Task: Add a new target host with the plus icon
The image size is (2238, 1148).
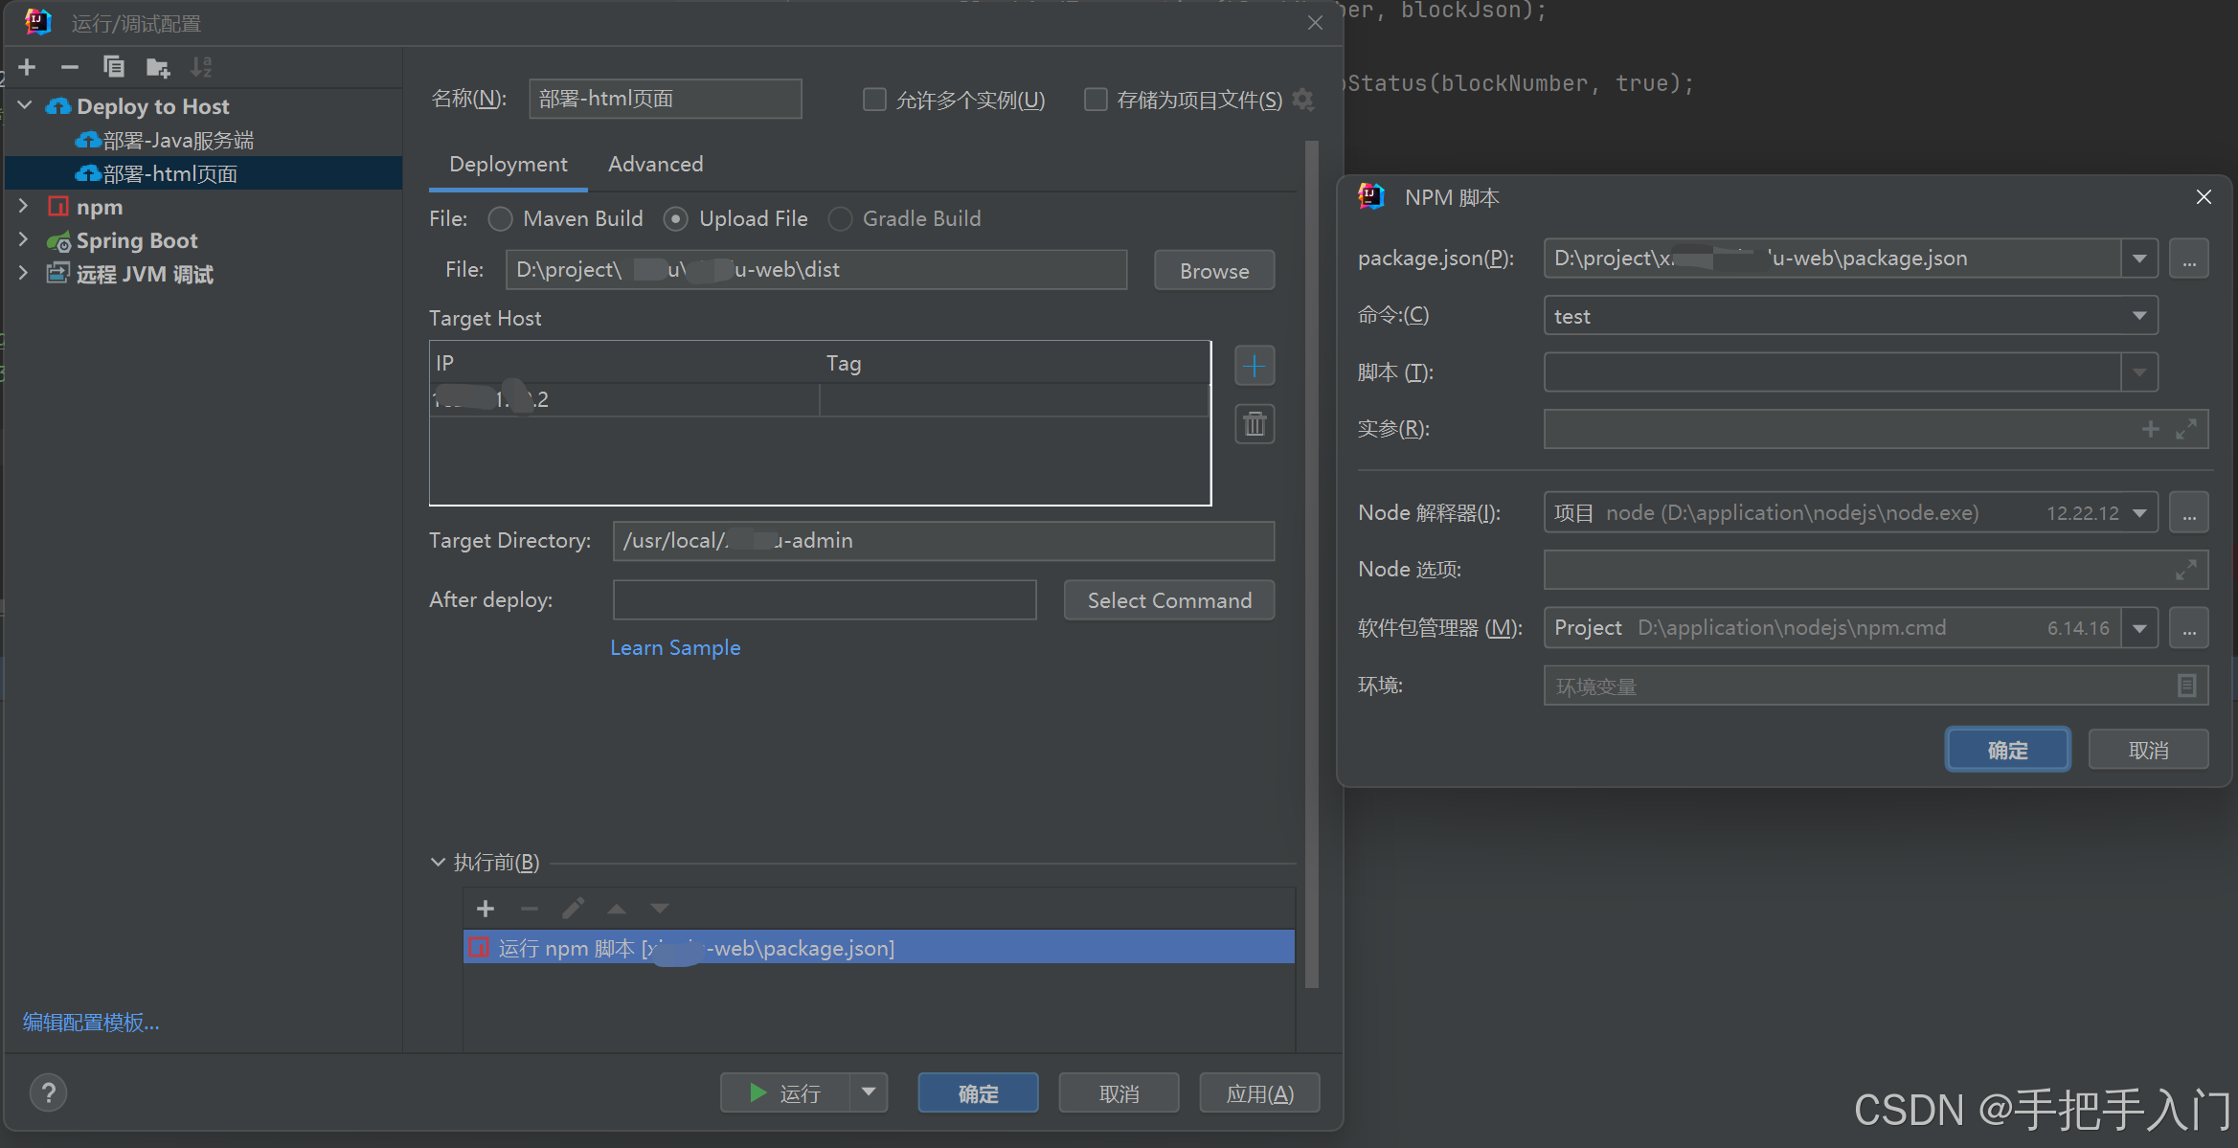Action: [1255, 365]
